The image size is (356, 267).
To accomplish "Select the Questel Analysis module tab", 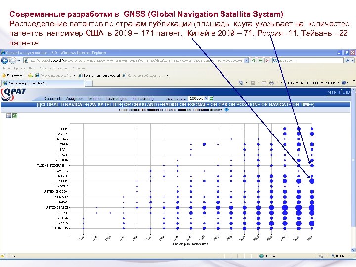I will (43, 83).
